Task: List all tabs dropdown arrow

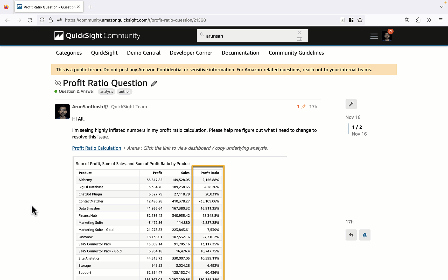Action: point(442,7)
